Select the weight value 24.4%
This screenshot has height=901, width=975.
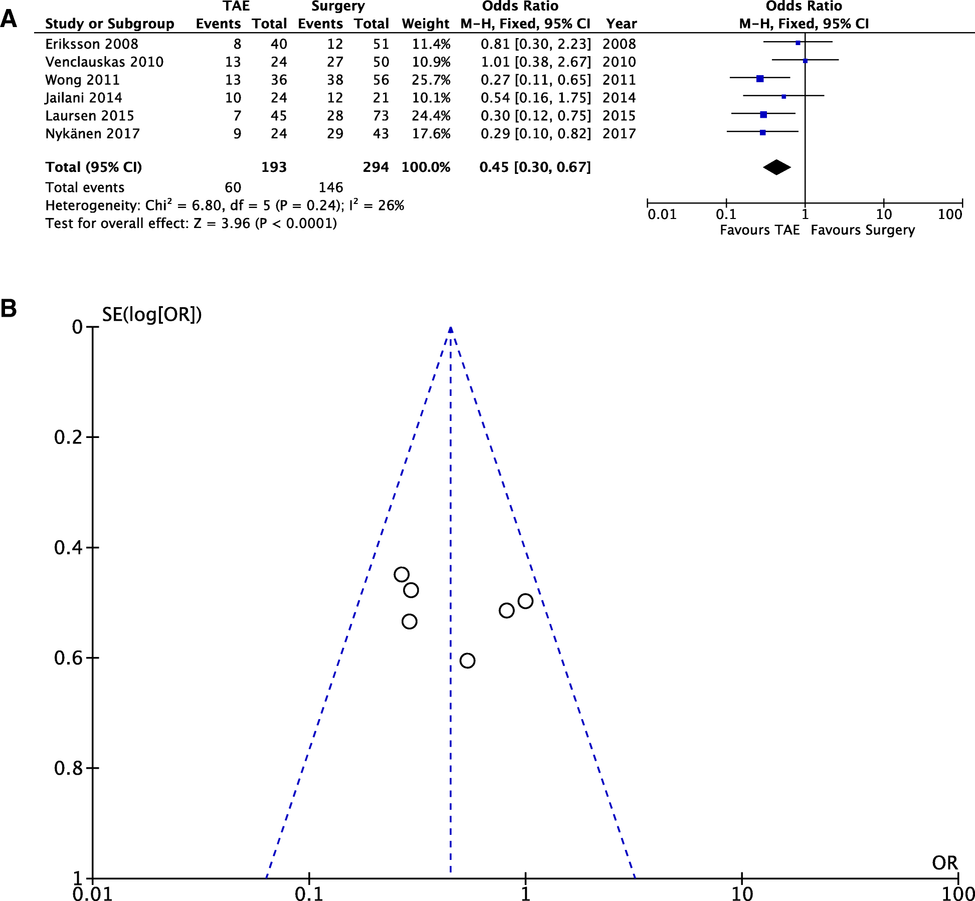(431, 116)
